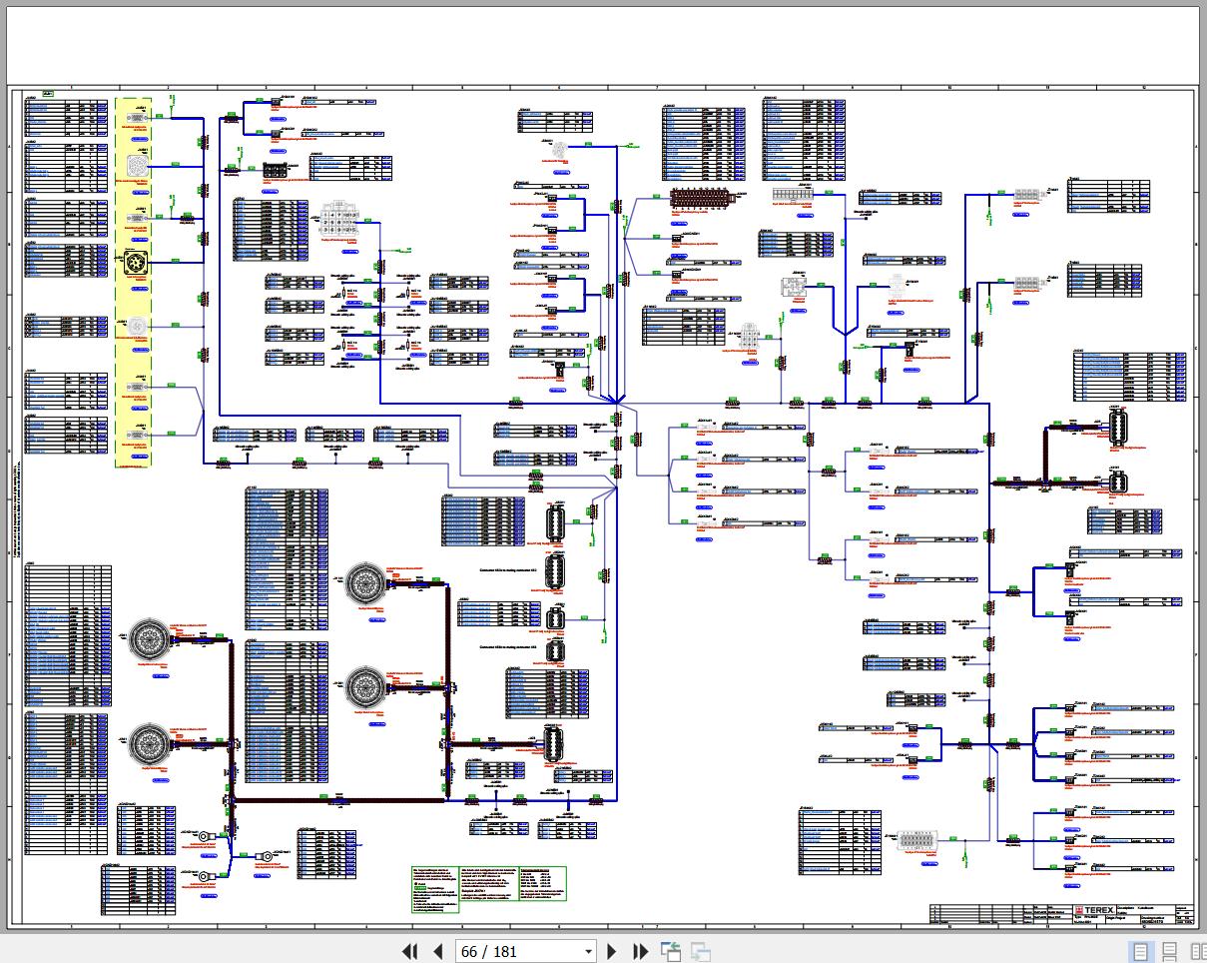Select the single page view mode icon

click(x=1141, y=951)
